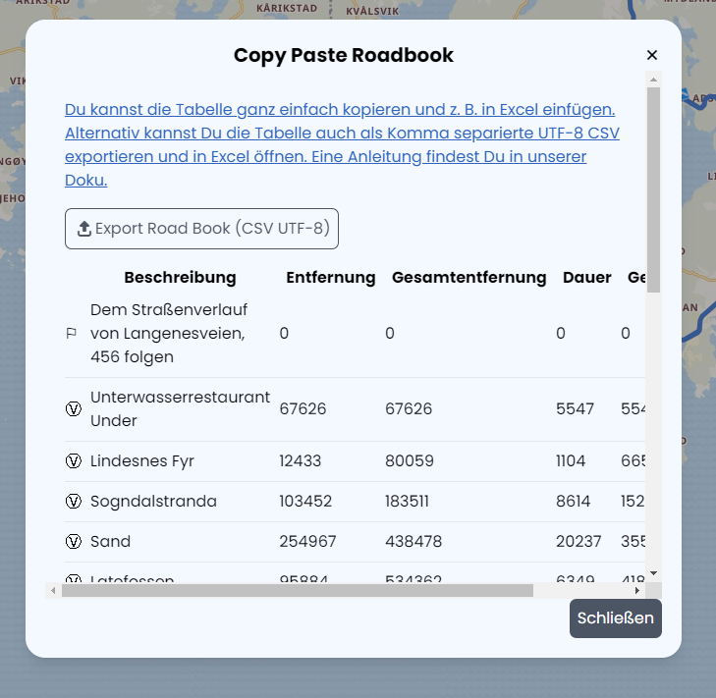Viewport: 716px width, 698px height.
Task: Click the horizontal scrollbar right arrow
Action: click(637, 591)
